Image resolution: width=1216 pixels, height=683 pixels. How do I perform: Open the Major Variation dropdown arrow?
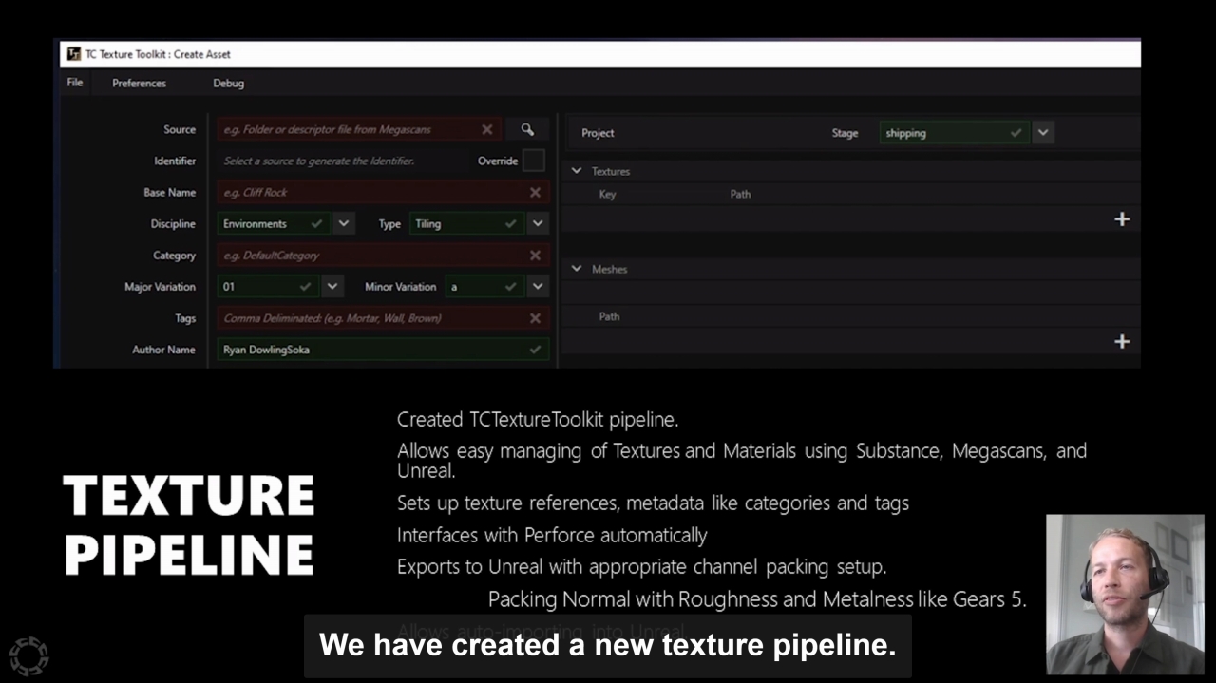(x=332, y=286)
